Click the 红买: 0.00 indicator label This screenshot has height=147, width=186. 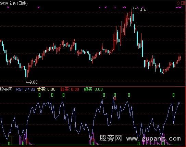70,89
